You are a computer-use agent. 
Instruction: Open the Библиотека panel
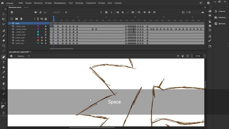[220, 18]
